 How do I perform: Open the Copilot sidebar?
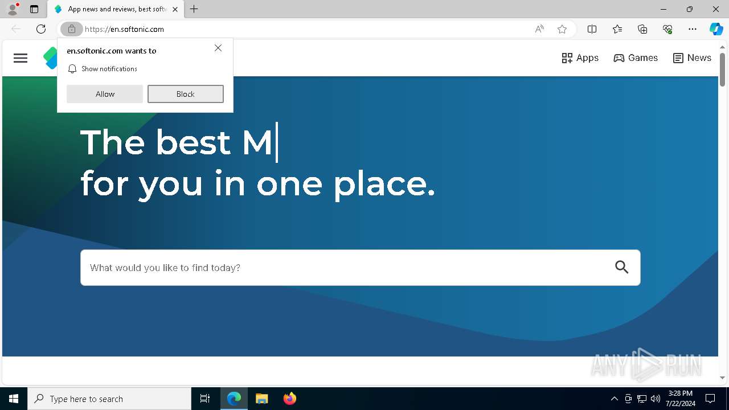coord(716,29)
